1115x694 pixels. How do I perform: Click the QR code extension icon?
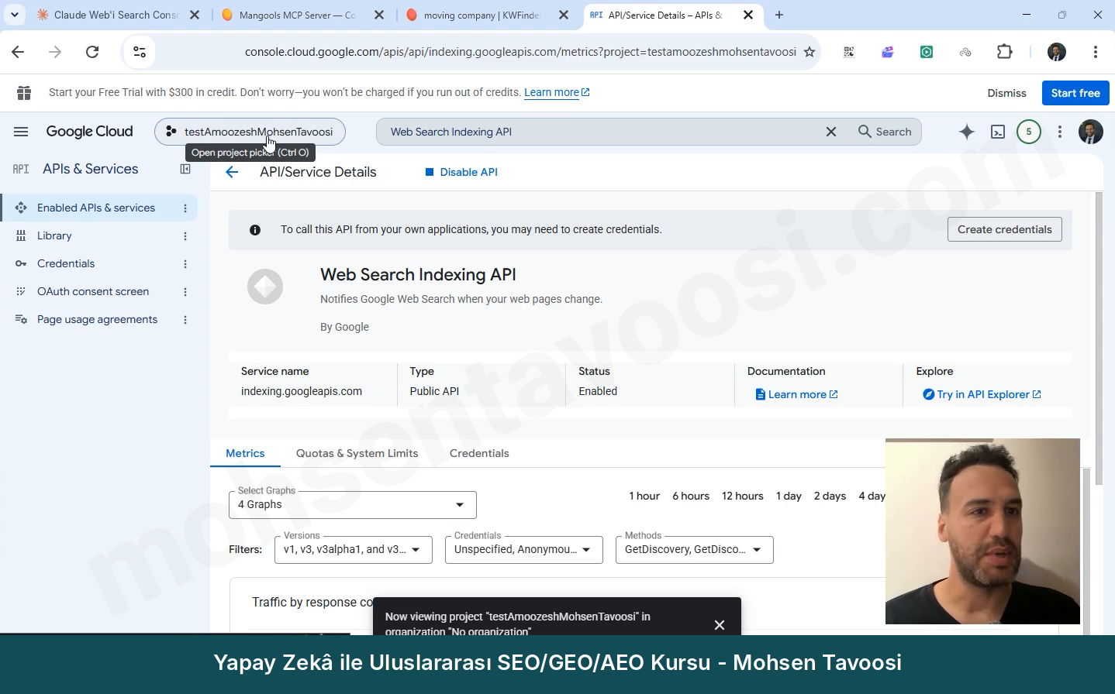[849, 52]
